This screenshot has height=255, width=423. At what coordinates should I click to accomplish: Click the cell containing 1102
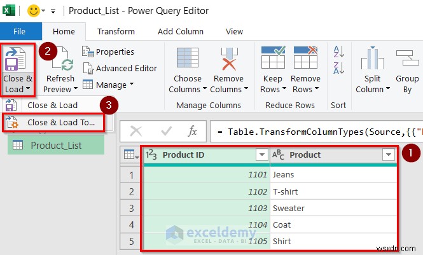(207, 191)
